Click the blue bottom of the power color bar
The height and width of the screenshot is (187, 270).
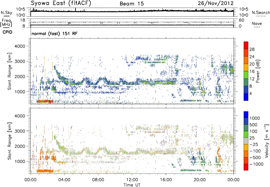tap(246, 97)
